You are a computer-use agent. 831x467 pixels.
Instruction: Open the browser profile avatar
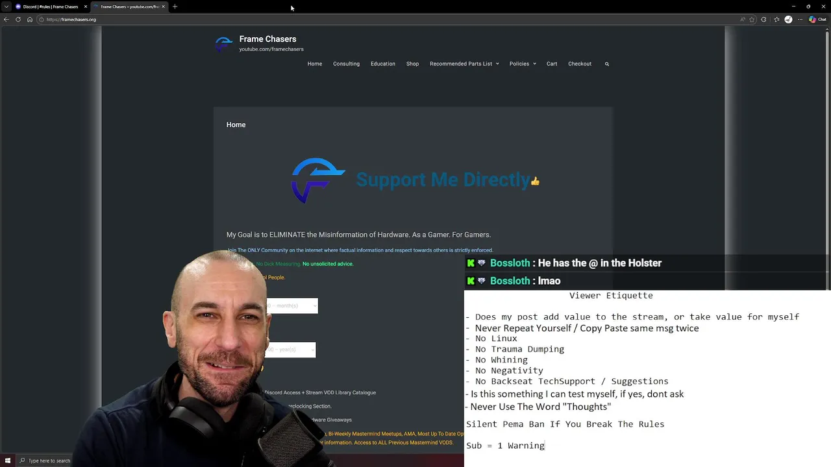click(x=788, y=19)
